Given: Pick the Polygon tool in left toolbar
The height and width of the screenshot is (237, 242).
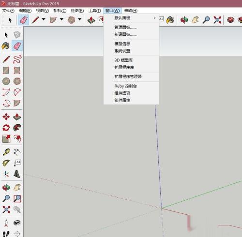Looking at the screenshot, I should pyautogui.click(x=17, y=81).
